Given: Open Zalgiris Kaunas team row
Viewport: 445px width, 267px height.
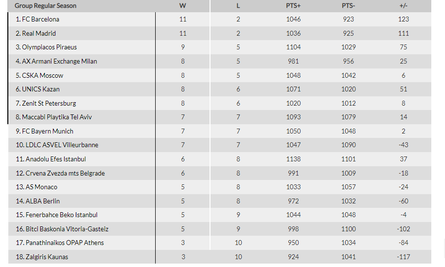Looking at the screenshot, I should 220,257.
